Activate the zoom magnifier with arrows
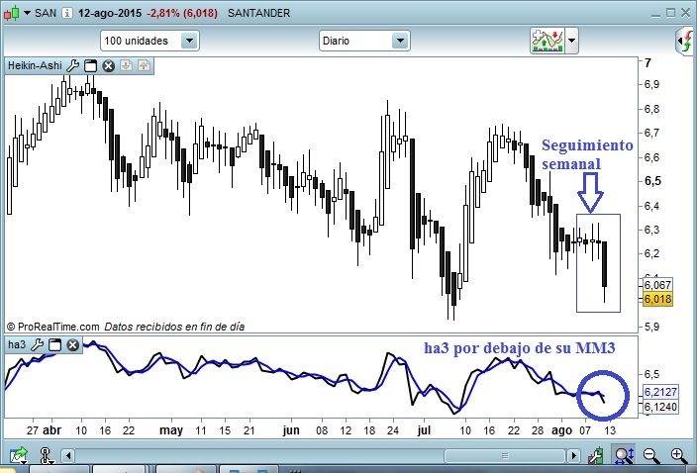Viewport: 697px width, 473px height. [x=624, y=455]
